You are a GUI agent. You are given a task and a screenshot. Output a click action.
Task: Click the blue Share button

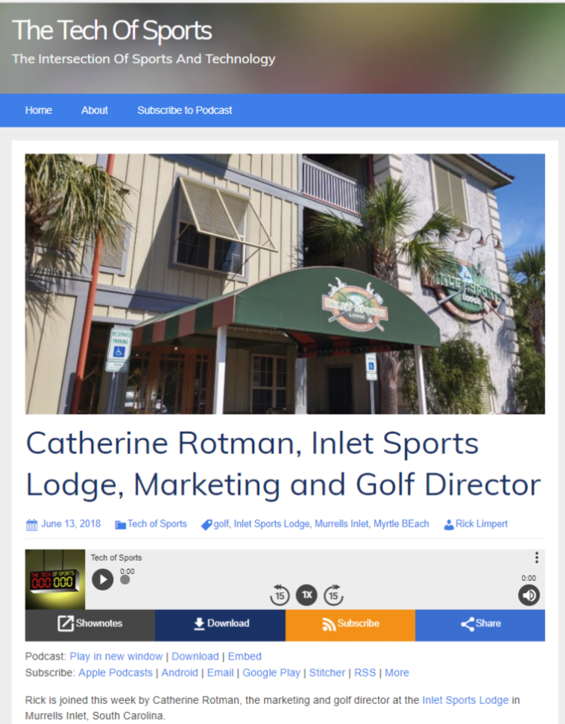pyautogui.click(x=480, y=623)
